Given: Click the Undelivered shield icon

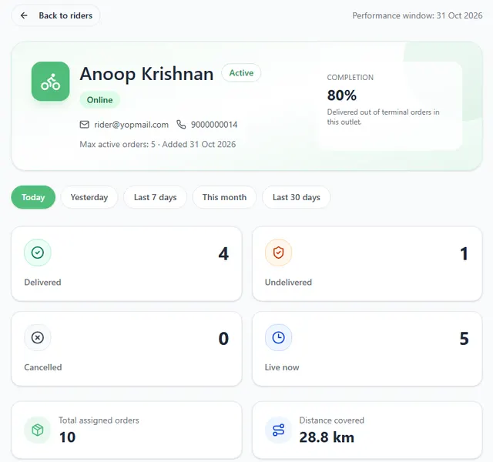Looking at the screenshot, I should coord(278,253).
